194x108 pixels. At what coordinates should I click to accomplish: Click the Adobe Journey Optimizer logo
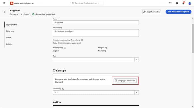12,3
